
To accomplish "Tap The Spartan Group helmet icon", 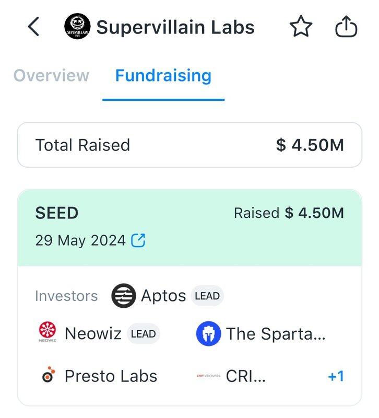I will [x=208, y=334].
